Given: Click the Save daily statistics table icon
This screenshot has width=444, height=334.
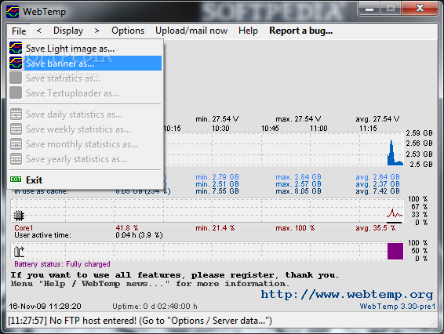Looking at the screenshot, I should (16, 114).
